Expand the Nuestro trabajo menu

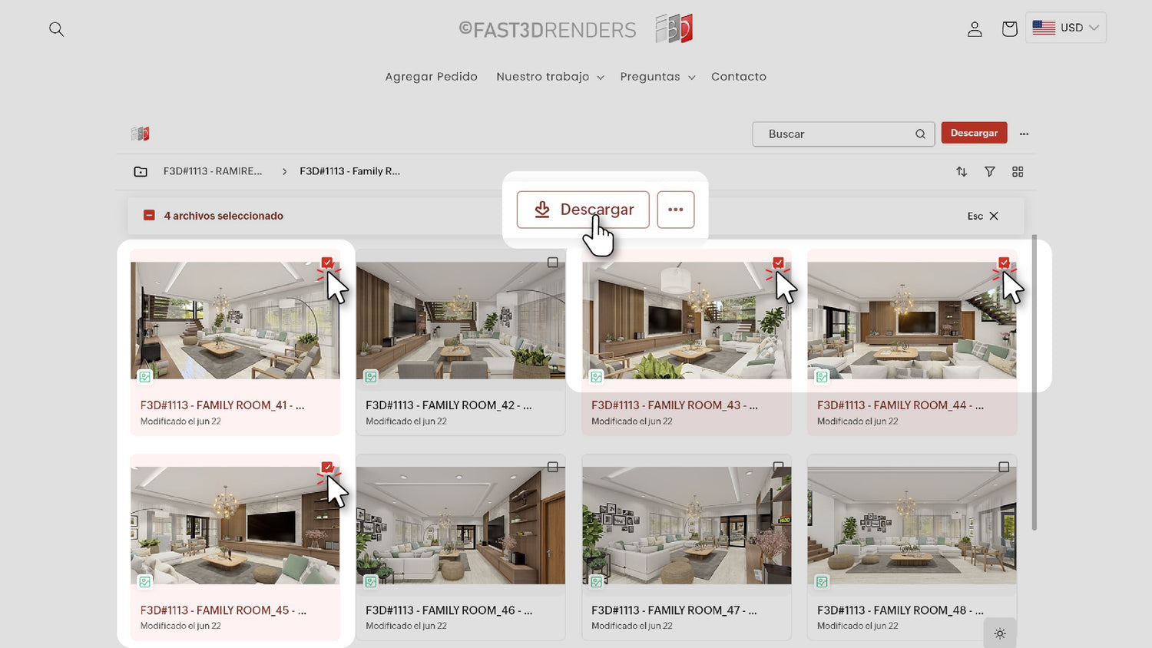coord(550,77)
